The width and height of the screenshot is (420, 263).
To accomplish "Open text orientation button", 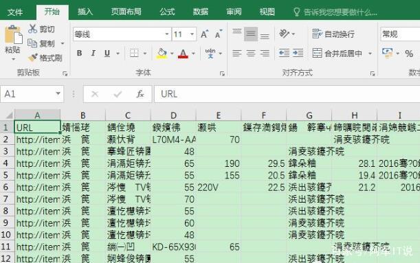I will click(x=284, y=34).
